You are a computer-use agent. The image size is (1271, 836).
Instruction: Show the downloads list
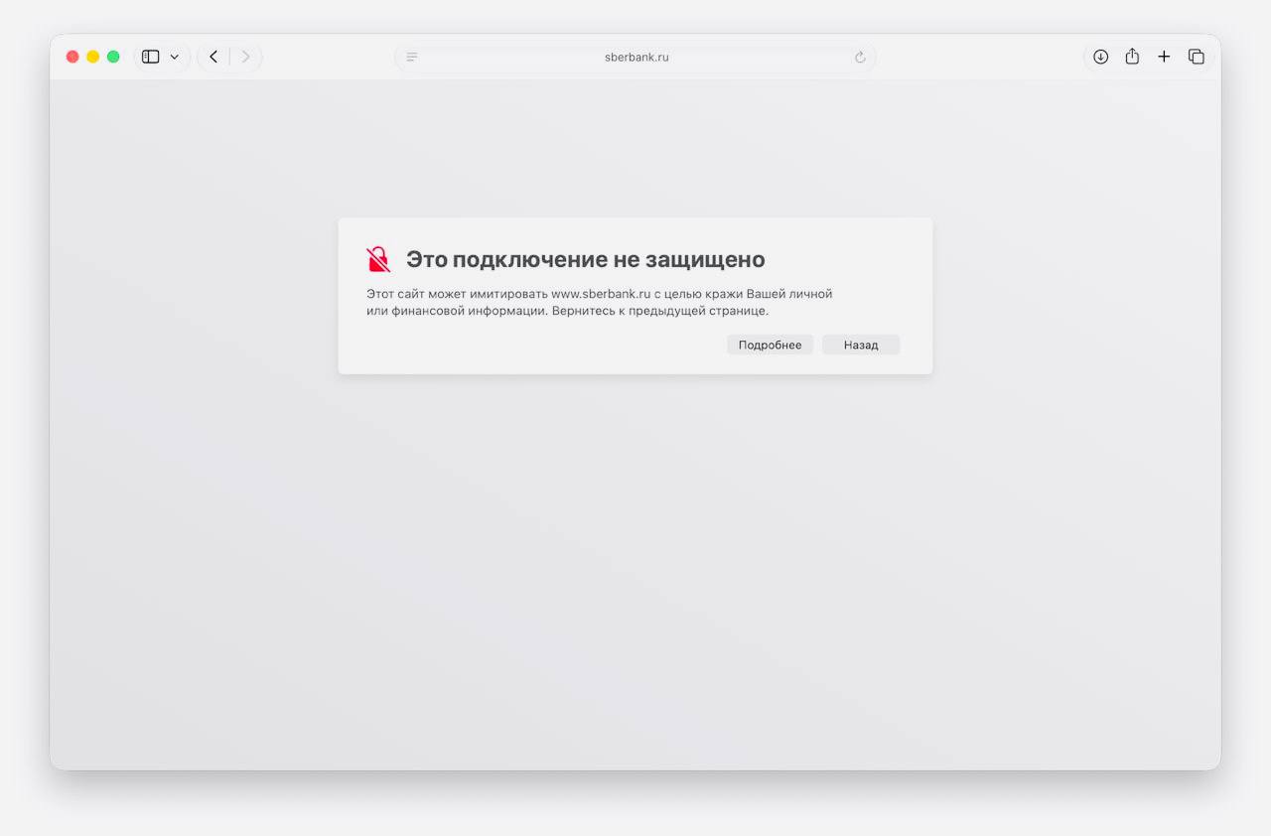[1100, 57]
